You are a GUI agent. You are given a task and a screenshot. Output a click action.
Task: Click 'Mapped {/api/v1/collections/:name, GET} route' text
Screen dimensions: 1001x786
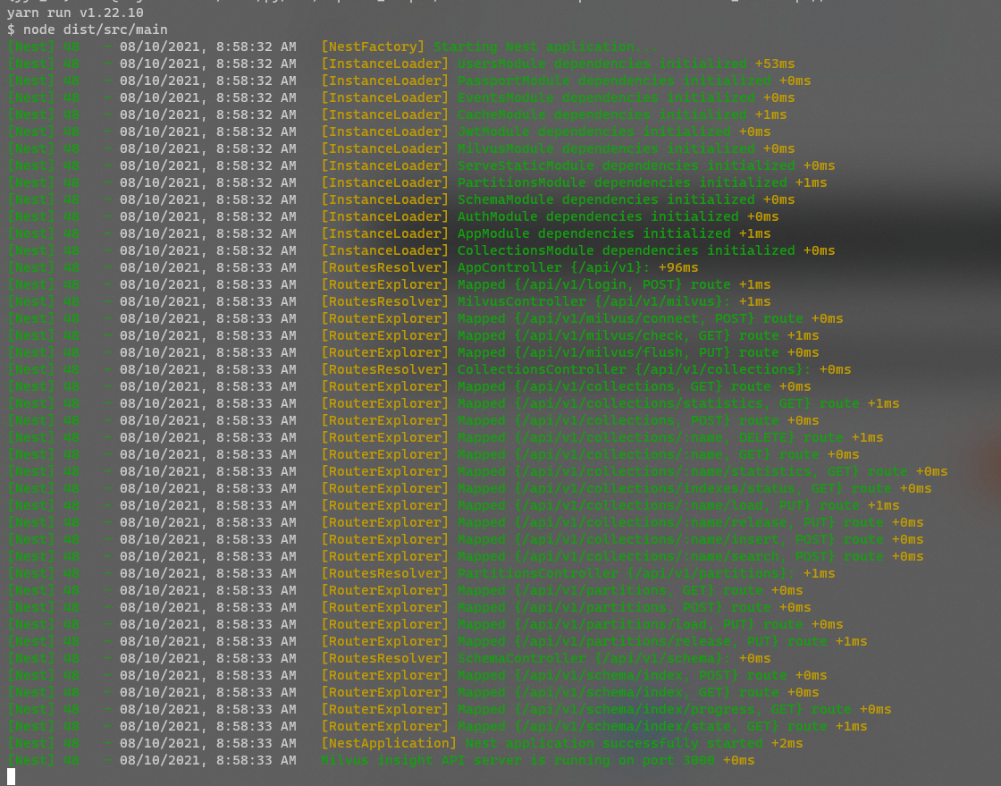click(638, 454)
